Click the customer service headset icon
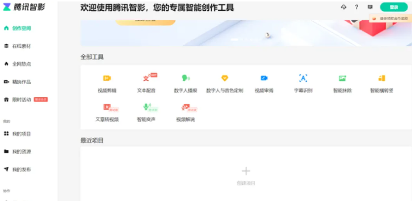Image resolution: width=414 pixels, height=201 pixels. pos(343,7)
